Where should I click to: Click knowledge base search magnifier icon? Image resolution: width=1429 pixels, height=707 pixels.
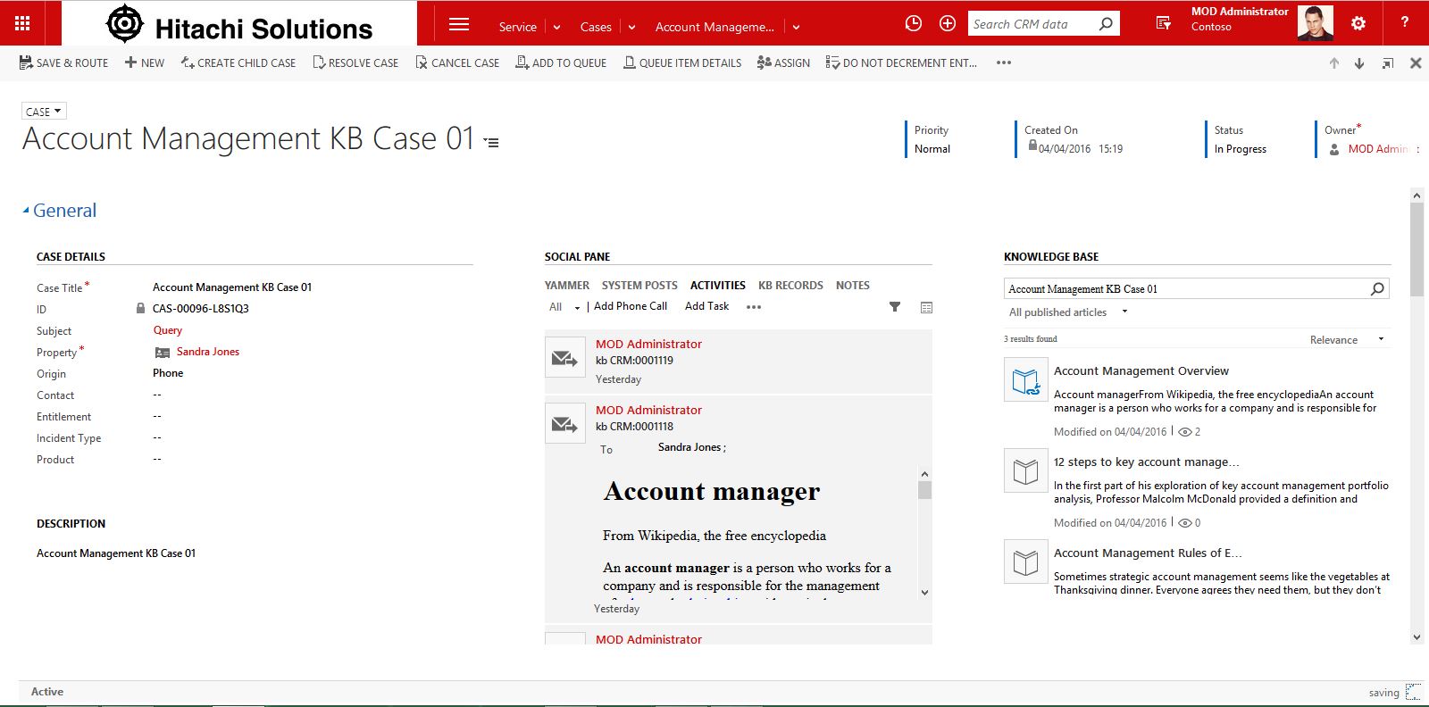(1378, 288)
